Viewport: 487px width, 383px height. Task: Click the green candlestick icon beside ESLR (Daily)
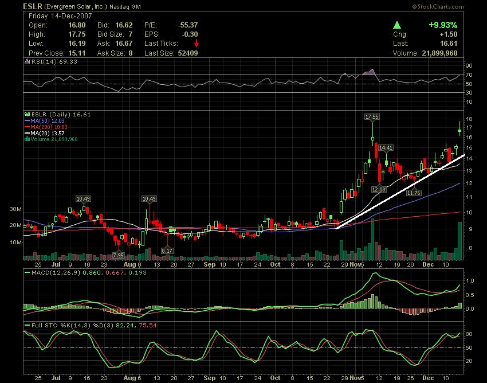[x=28, y=115]
